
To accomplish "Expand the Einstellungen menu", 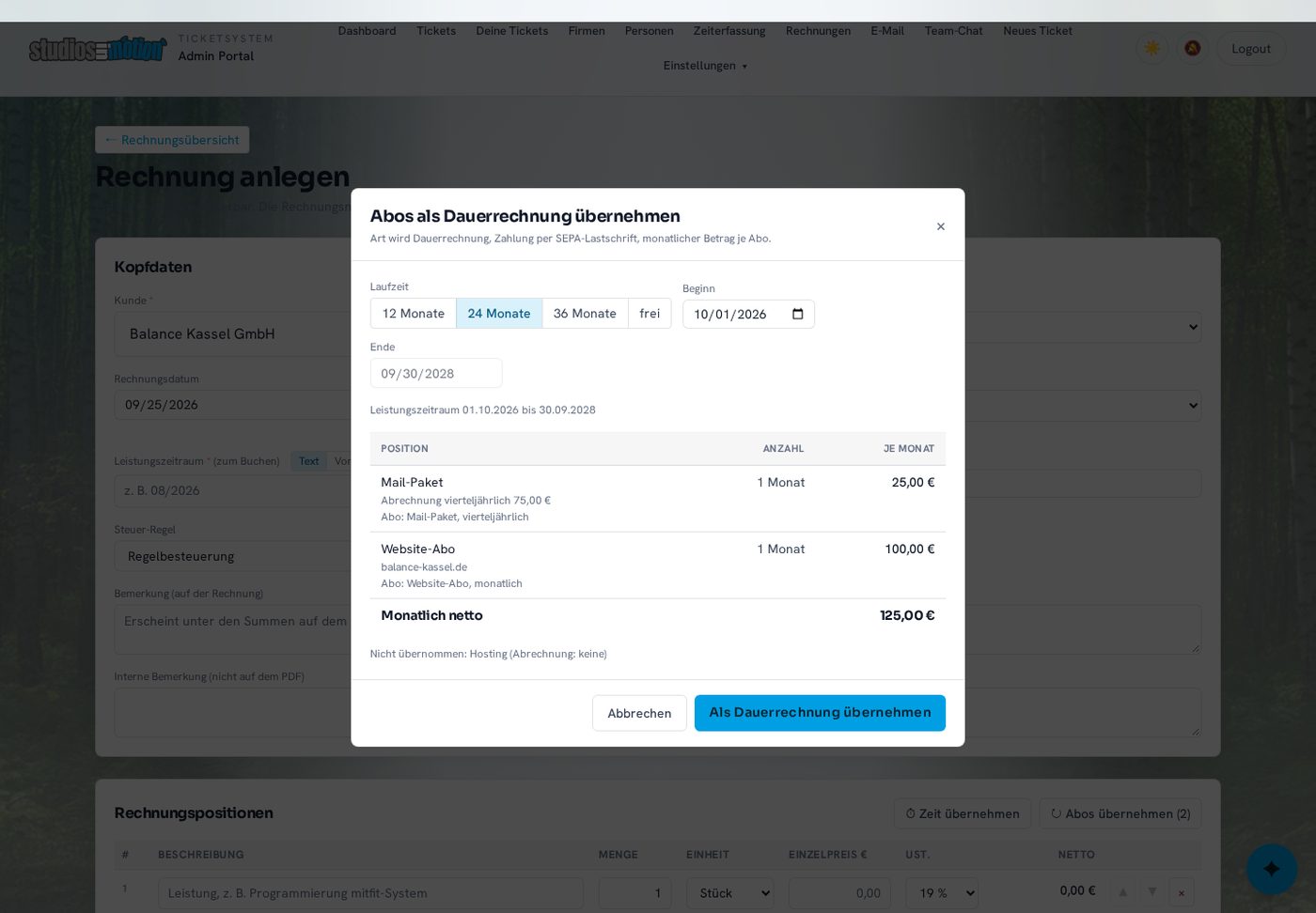I will (x=705, y=66).
